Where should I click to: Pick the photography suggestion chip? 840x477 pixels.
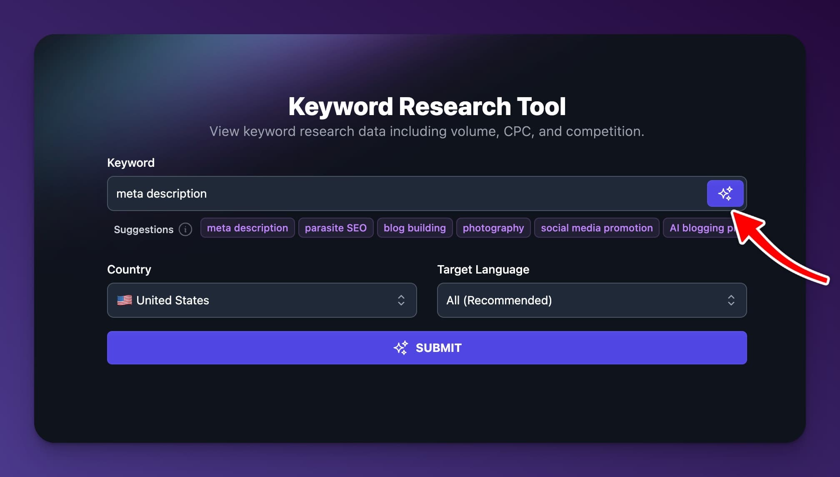[x=493, y=228]
